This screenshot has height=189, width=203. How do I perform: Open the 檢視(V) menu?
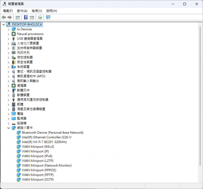click(37, 11)
